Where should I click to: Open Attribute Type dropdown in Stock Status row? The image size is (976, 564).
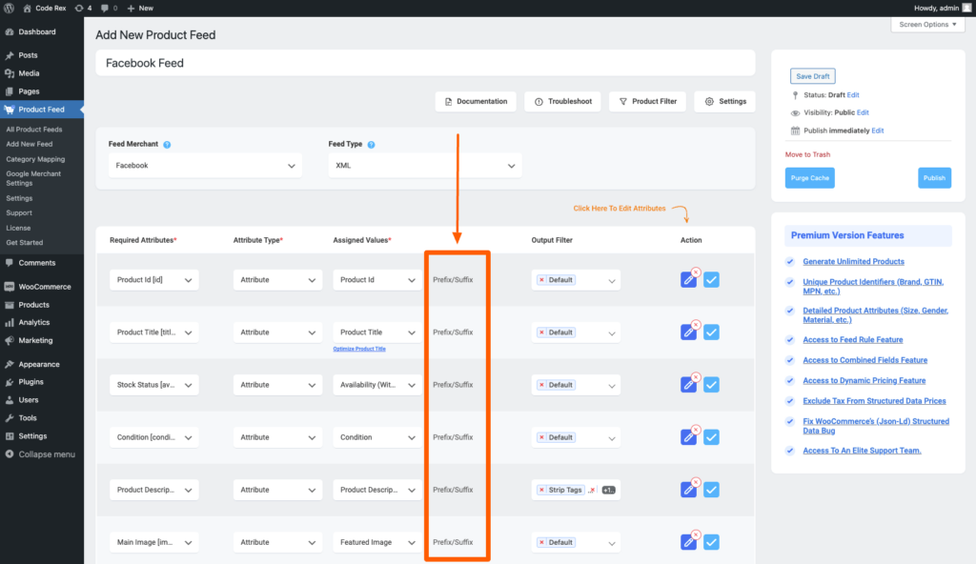pyautogui.click(x=277, y=385)
